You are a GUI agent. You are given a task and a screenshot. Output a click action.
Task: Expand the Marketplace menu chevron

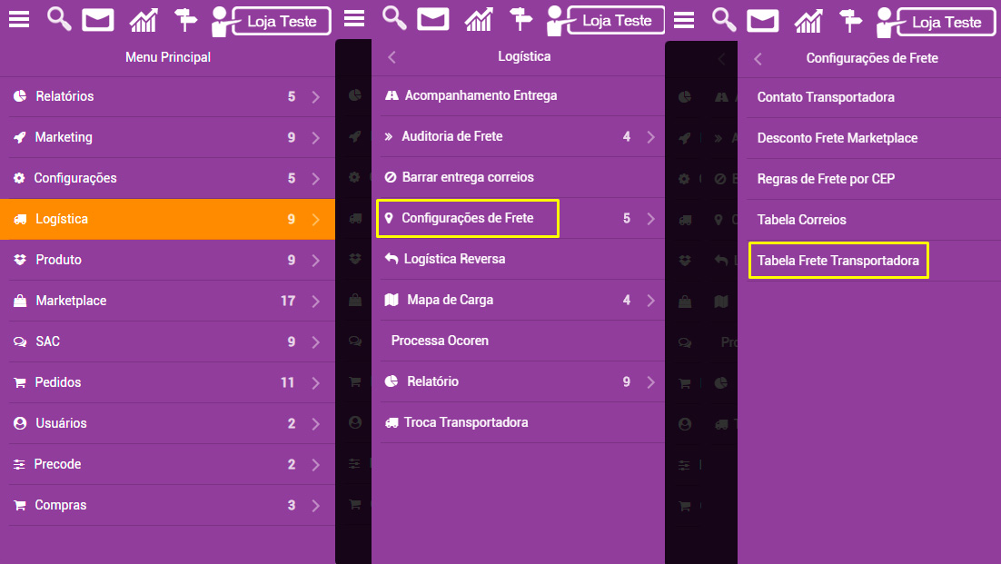pyautogui.click(x=315, y=301)
